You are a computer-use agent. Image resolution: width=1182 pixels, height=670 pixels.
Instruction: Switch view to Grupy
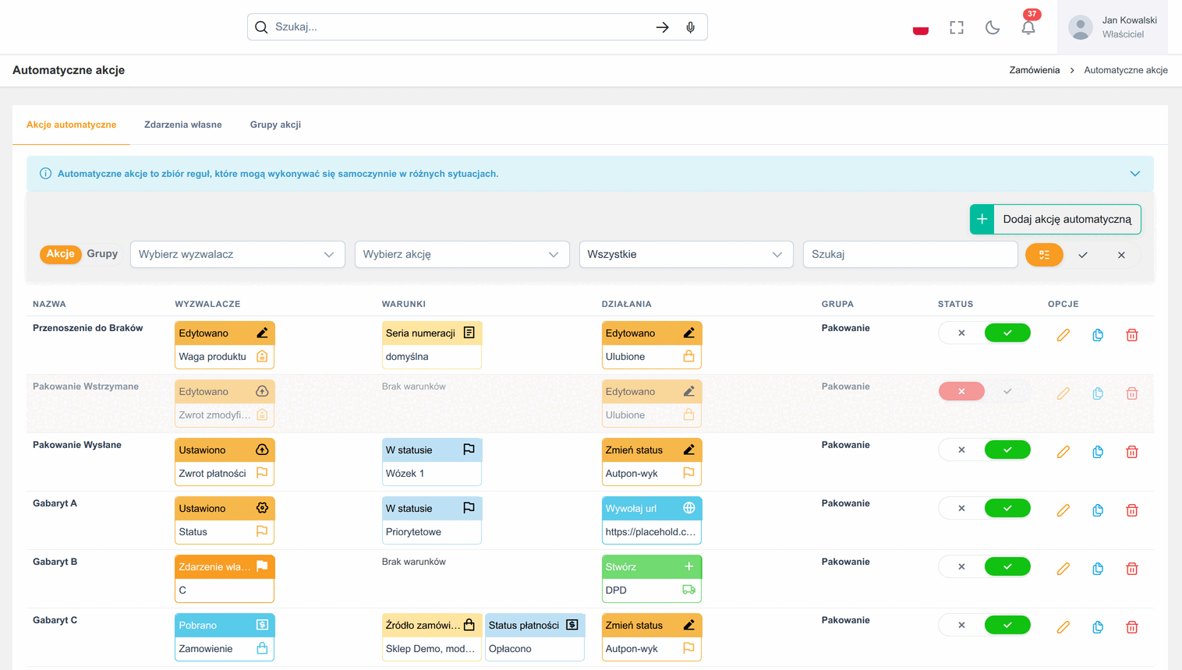pos(102,254)
